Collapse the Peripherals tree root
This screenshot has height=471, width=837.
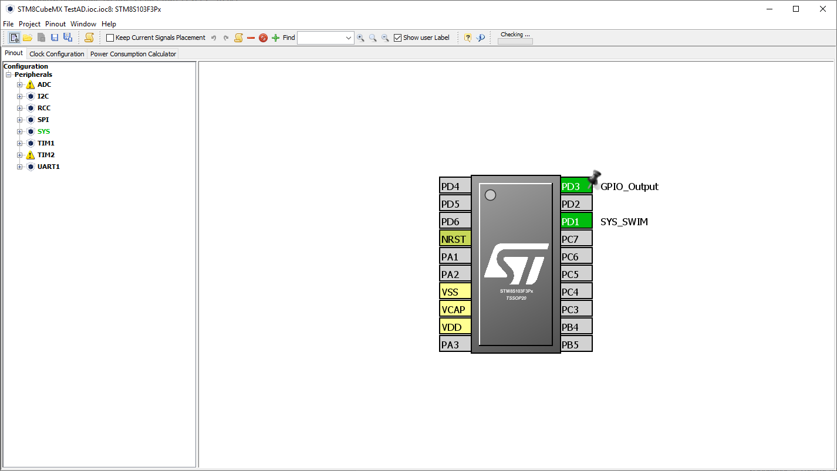[x=9, y=74]
